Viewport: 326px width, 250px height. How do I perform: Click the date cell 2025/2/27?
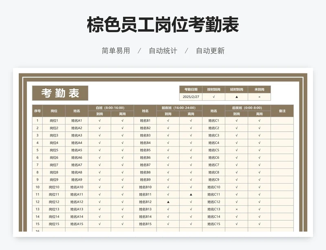[x=191, y=97]
